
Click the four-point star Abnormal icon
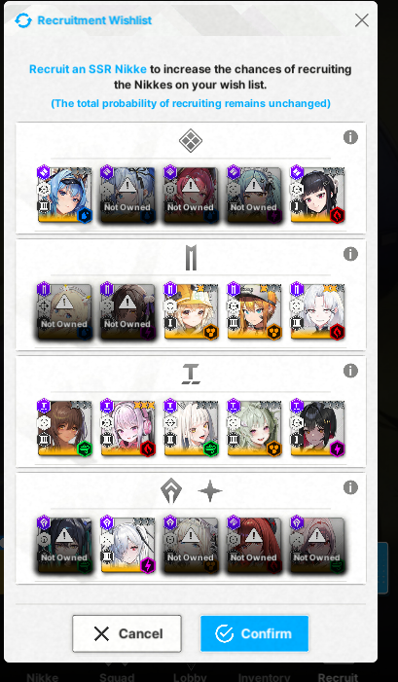(x=210, y=491)
